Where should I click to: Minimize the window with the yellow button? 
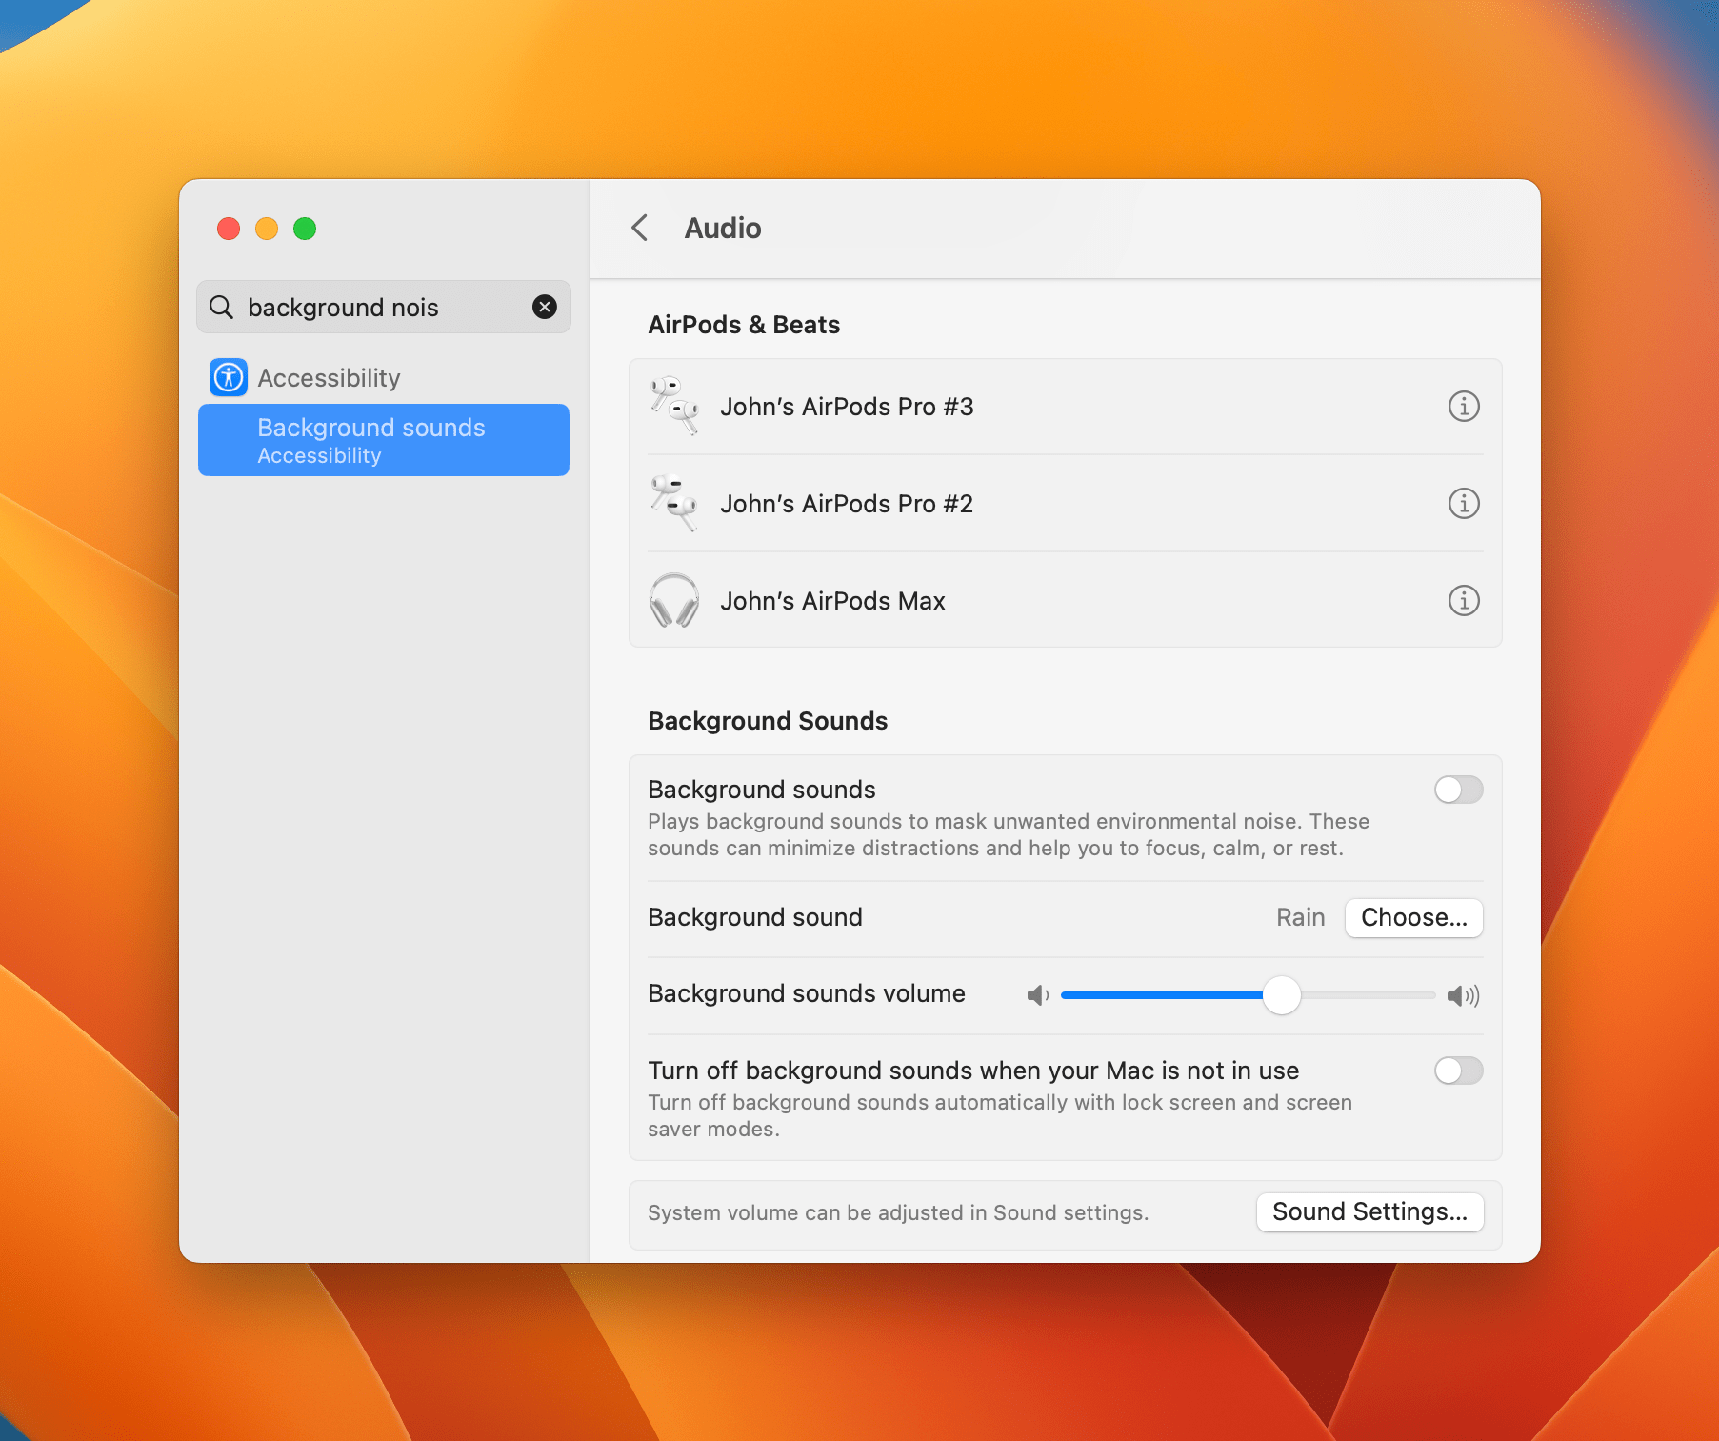coord(267,229)
